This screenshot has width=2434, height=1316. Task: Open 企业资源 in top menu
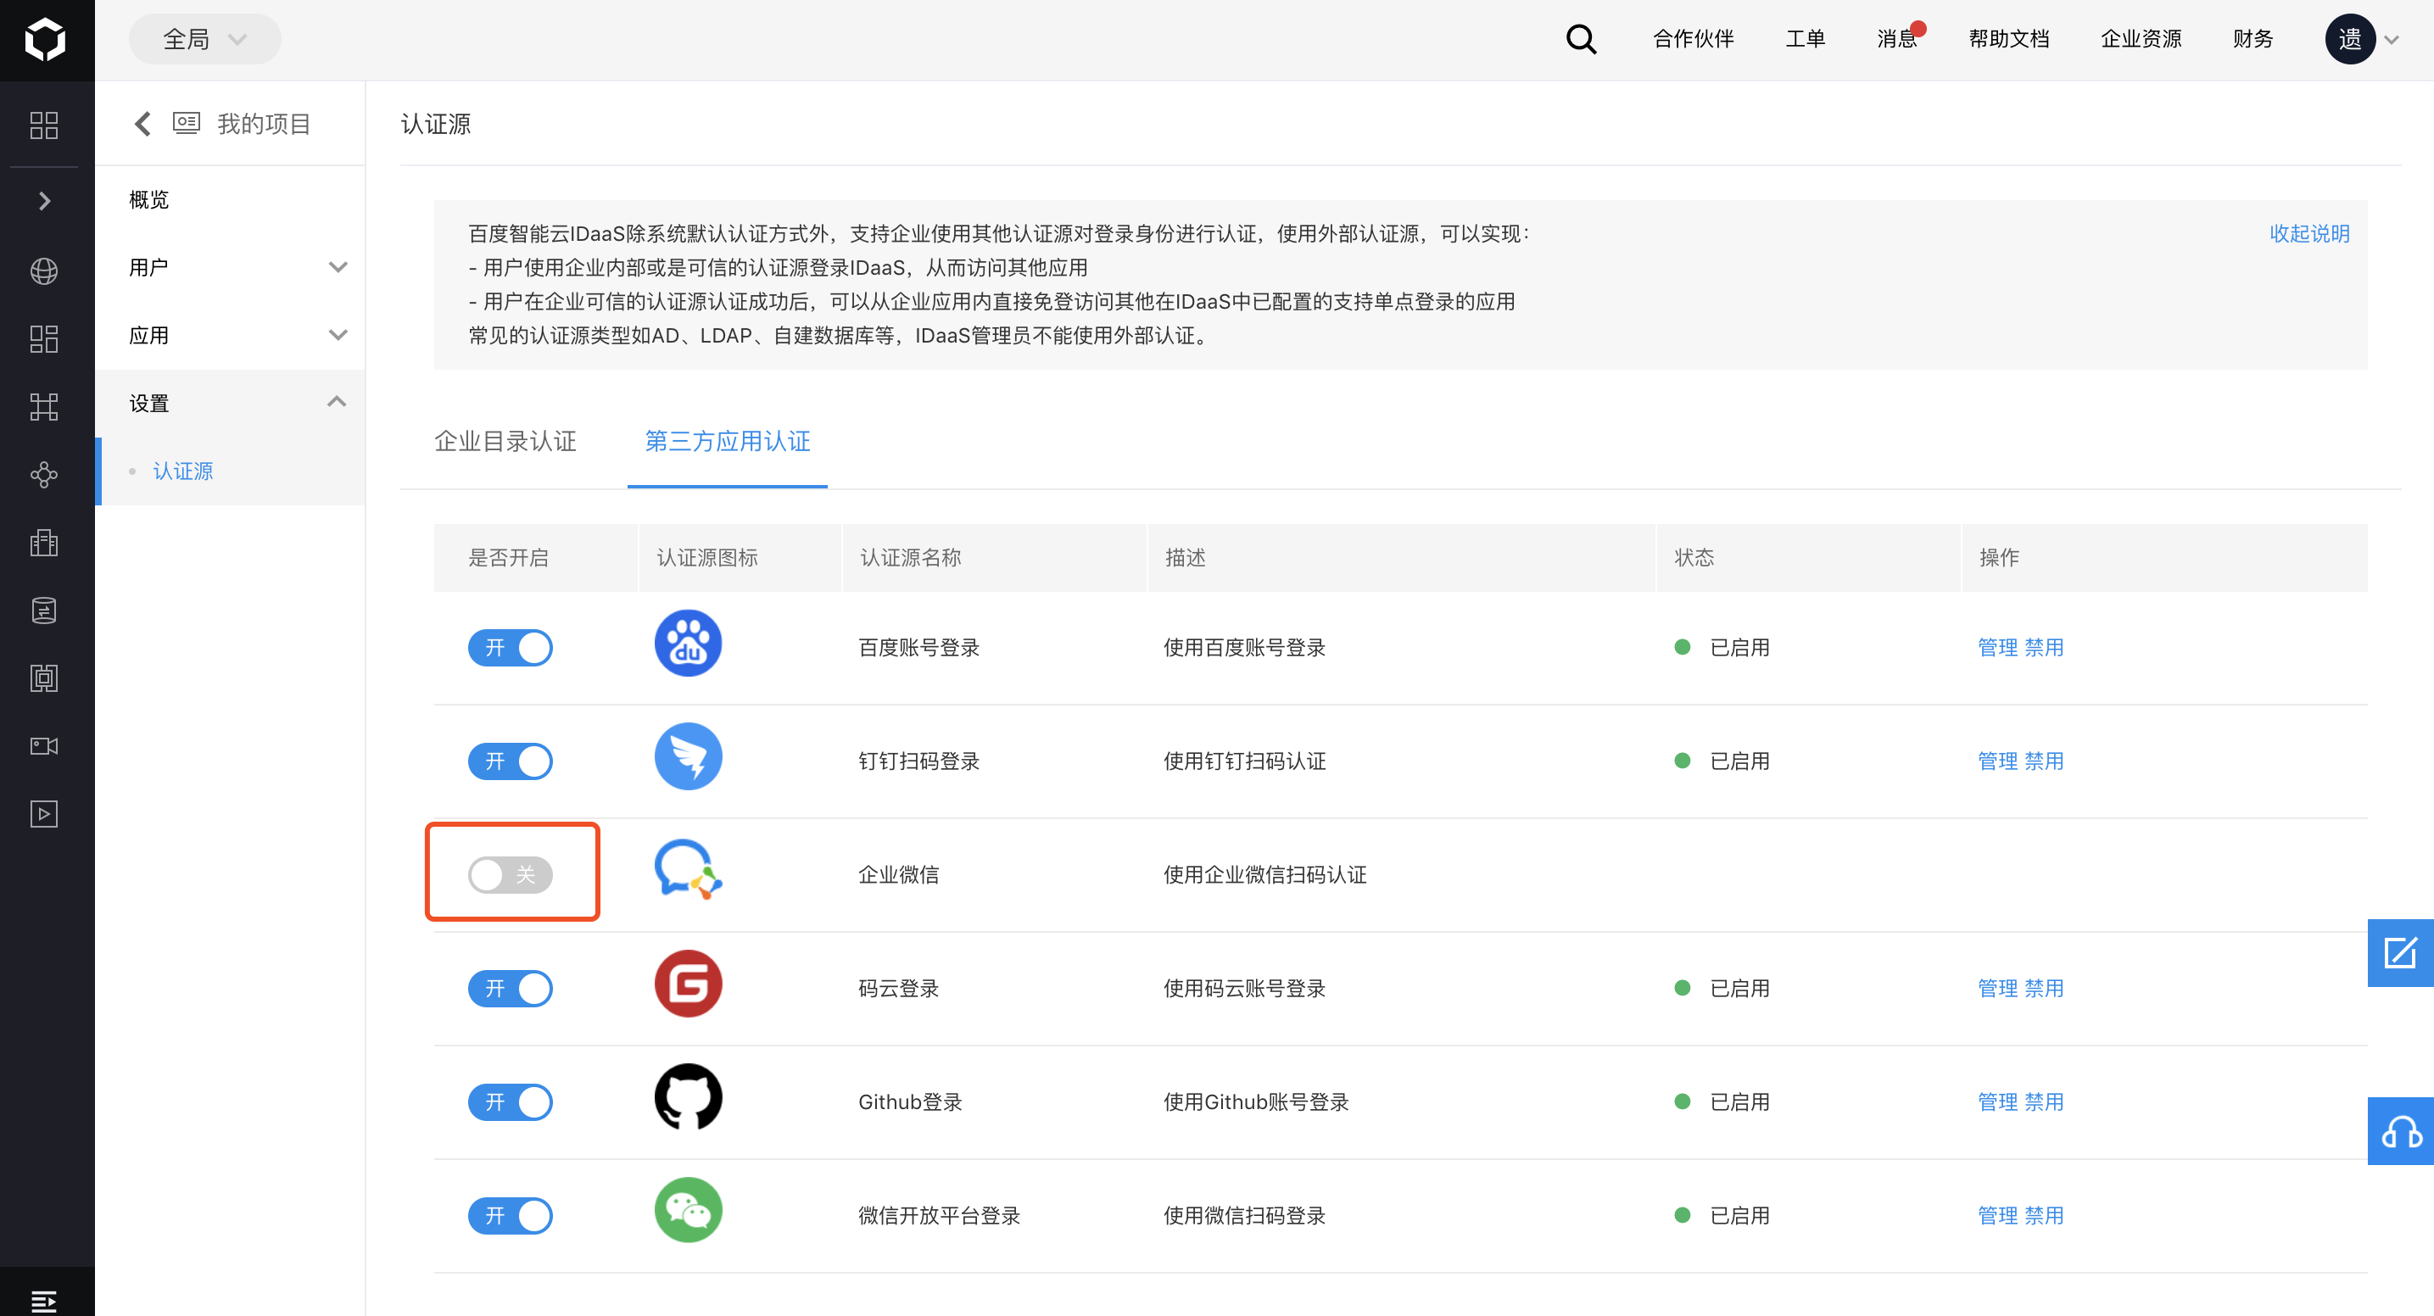2141,39
